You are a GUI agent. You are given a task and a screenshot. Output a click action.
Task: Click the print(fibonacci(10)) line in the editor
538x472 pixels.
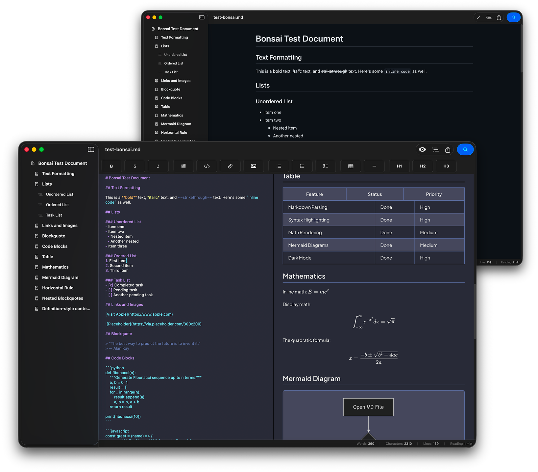pos(123,417)
